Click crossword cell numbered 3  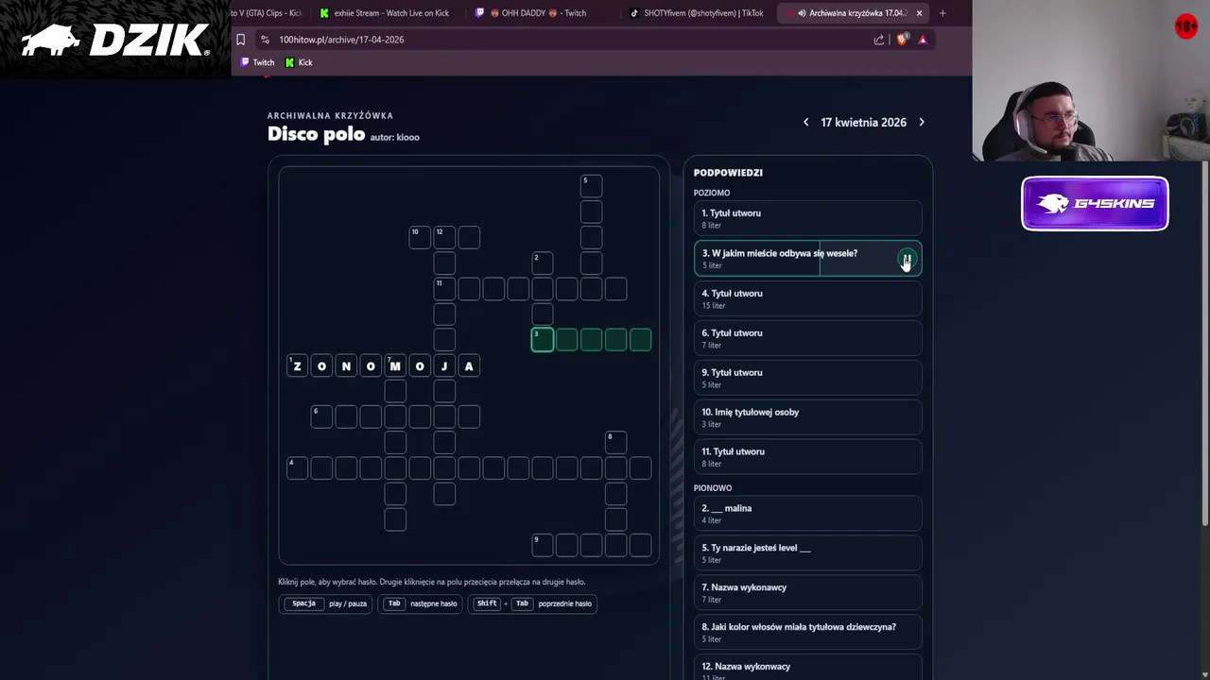[x=543, y=340]
